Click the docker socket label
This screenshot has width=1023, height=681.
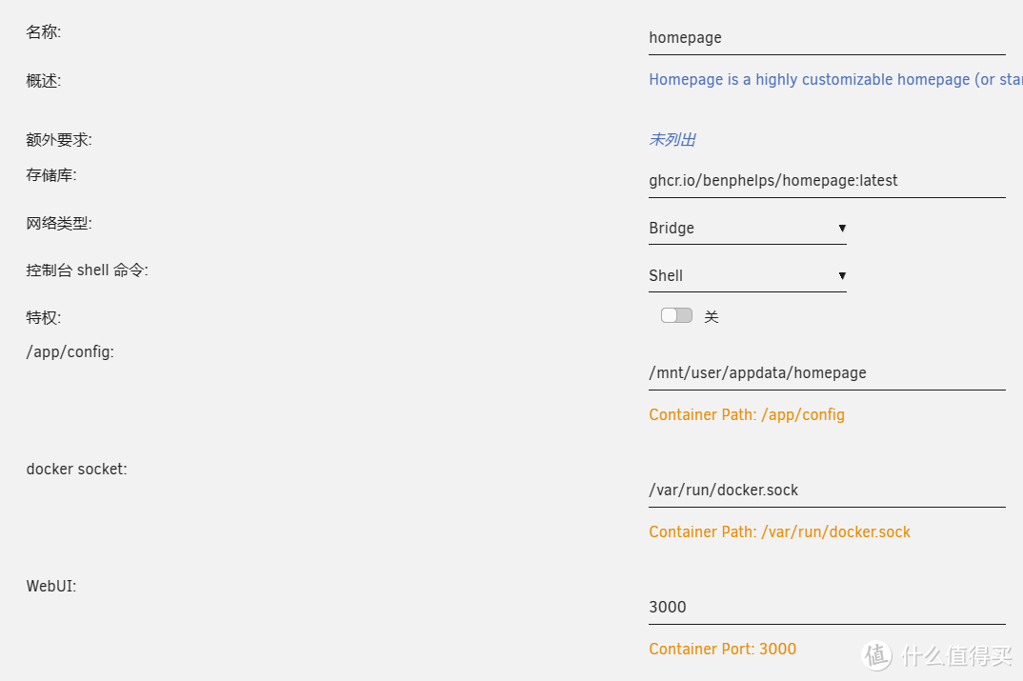[76, 469]
